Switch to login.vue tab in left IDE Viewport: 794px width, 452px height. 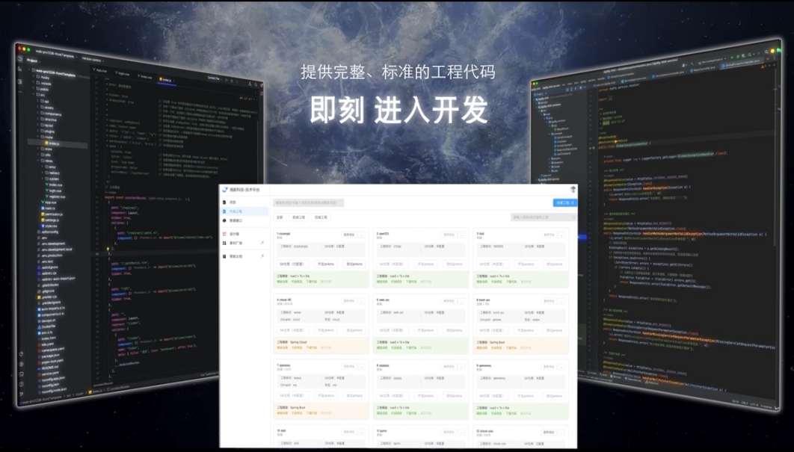[123, 73]
